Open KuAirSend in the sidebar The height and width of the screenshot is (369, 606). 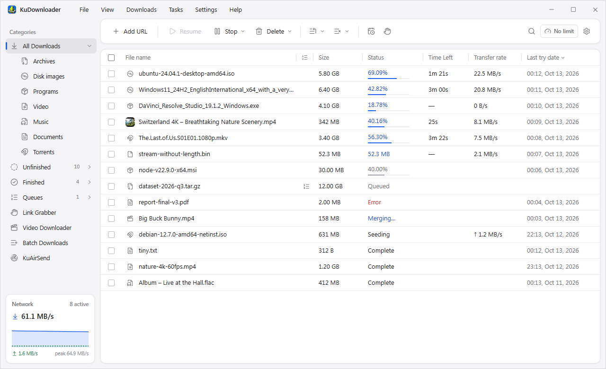51,258
